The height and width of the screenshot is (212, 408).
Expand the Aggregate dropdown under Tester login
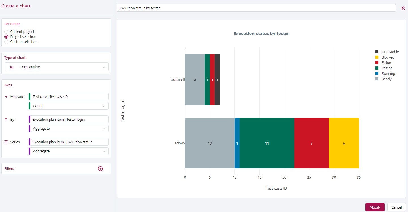[x=69, y=129]
